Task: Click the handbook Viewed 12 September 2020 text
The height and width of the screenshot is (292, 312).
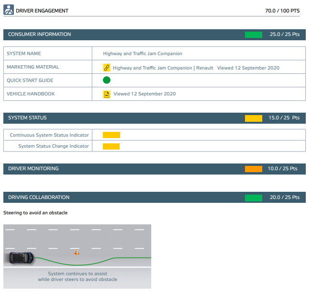Action: 145,94
